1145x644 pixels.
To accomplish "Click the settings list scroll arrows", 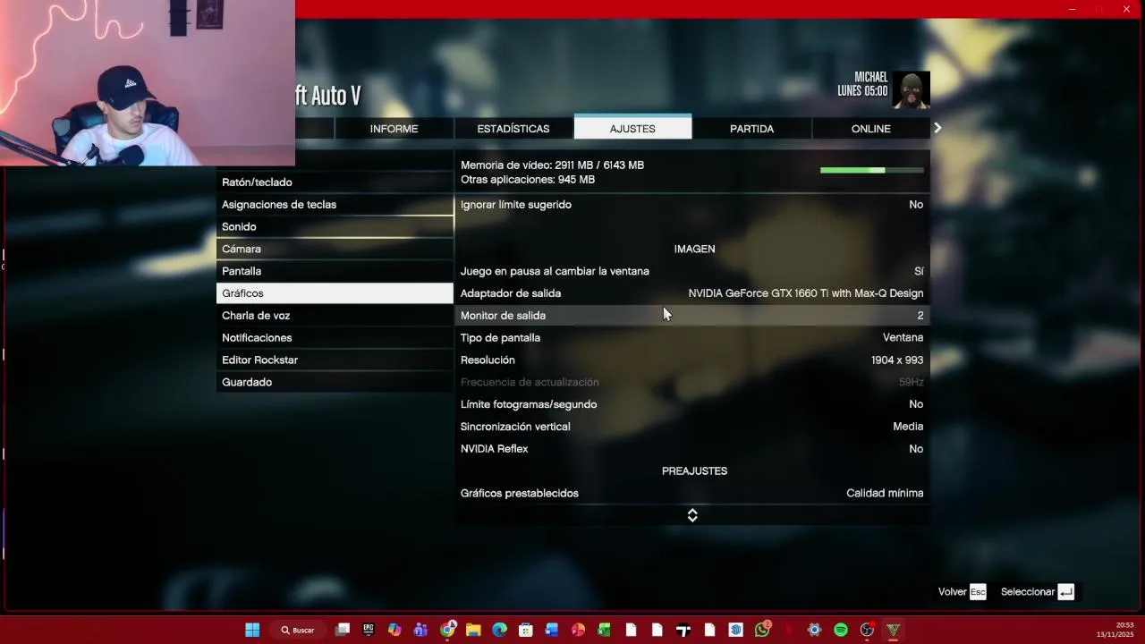I will point(692,515).
